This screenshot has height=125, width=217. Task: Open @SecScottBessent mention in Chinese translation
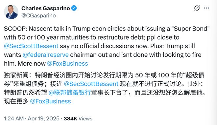tap(91, 84)
